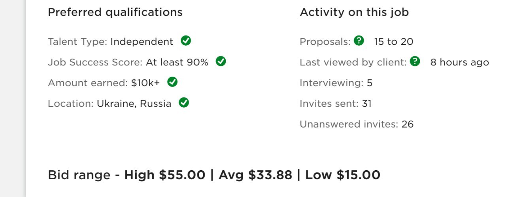Click the Avg $33.88 bid value
506x197 pixels.
point(255,175)
